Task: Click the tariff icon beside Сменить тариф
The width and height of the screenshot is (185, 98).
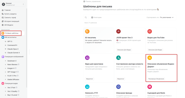Action: (x=3, y=17)
